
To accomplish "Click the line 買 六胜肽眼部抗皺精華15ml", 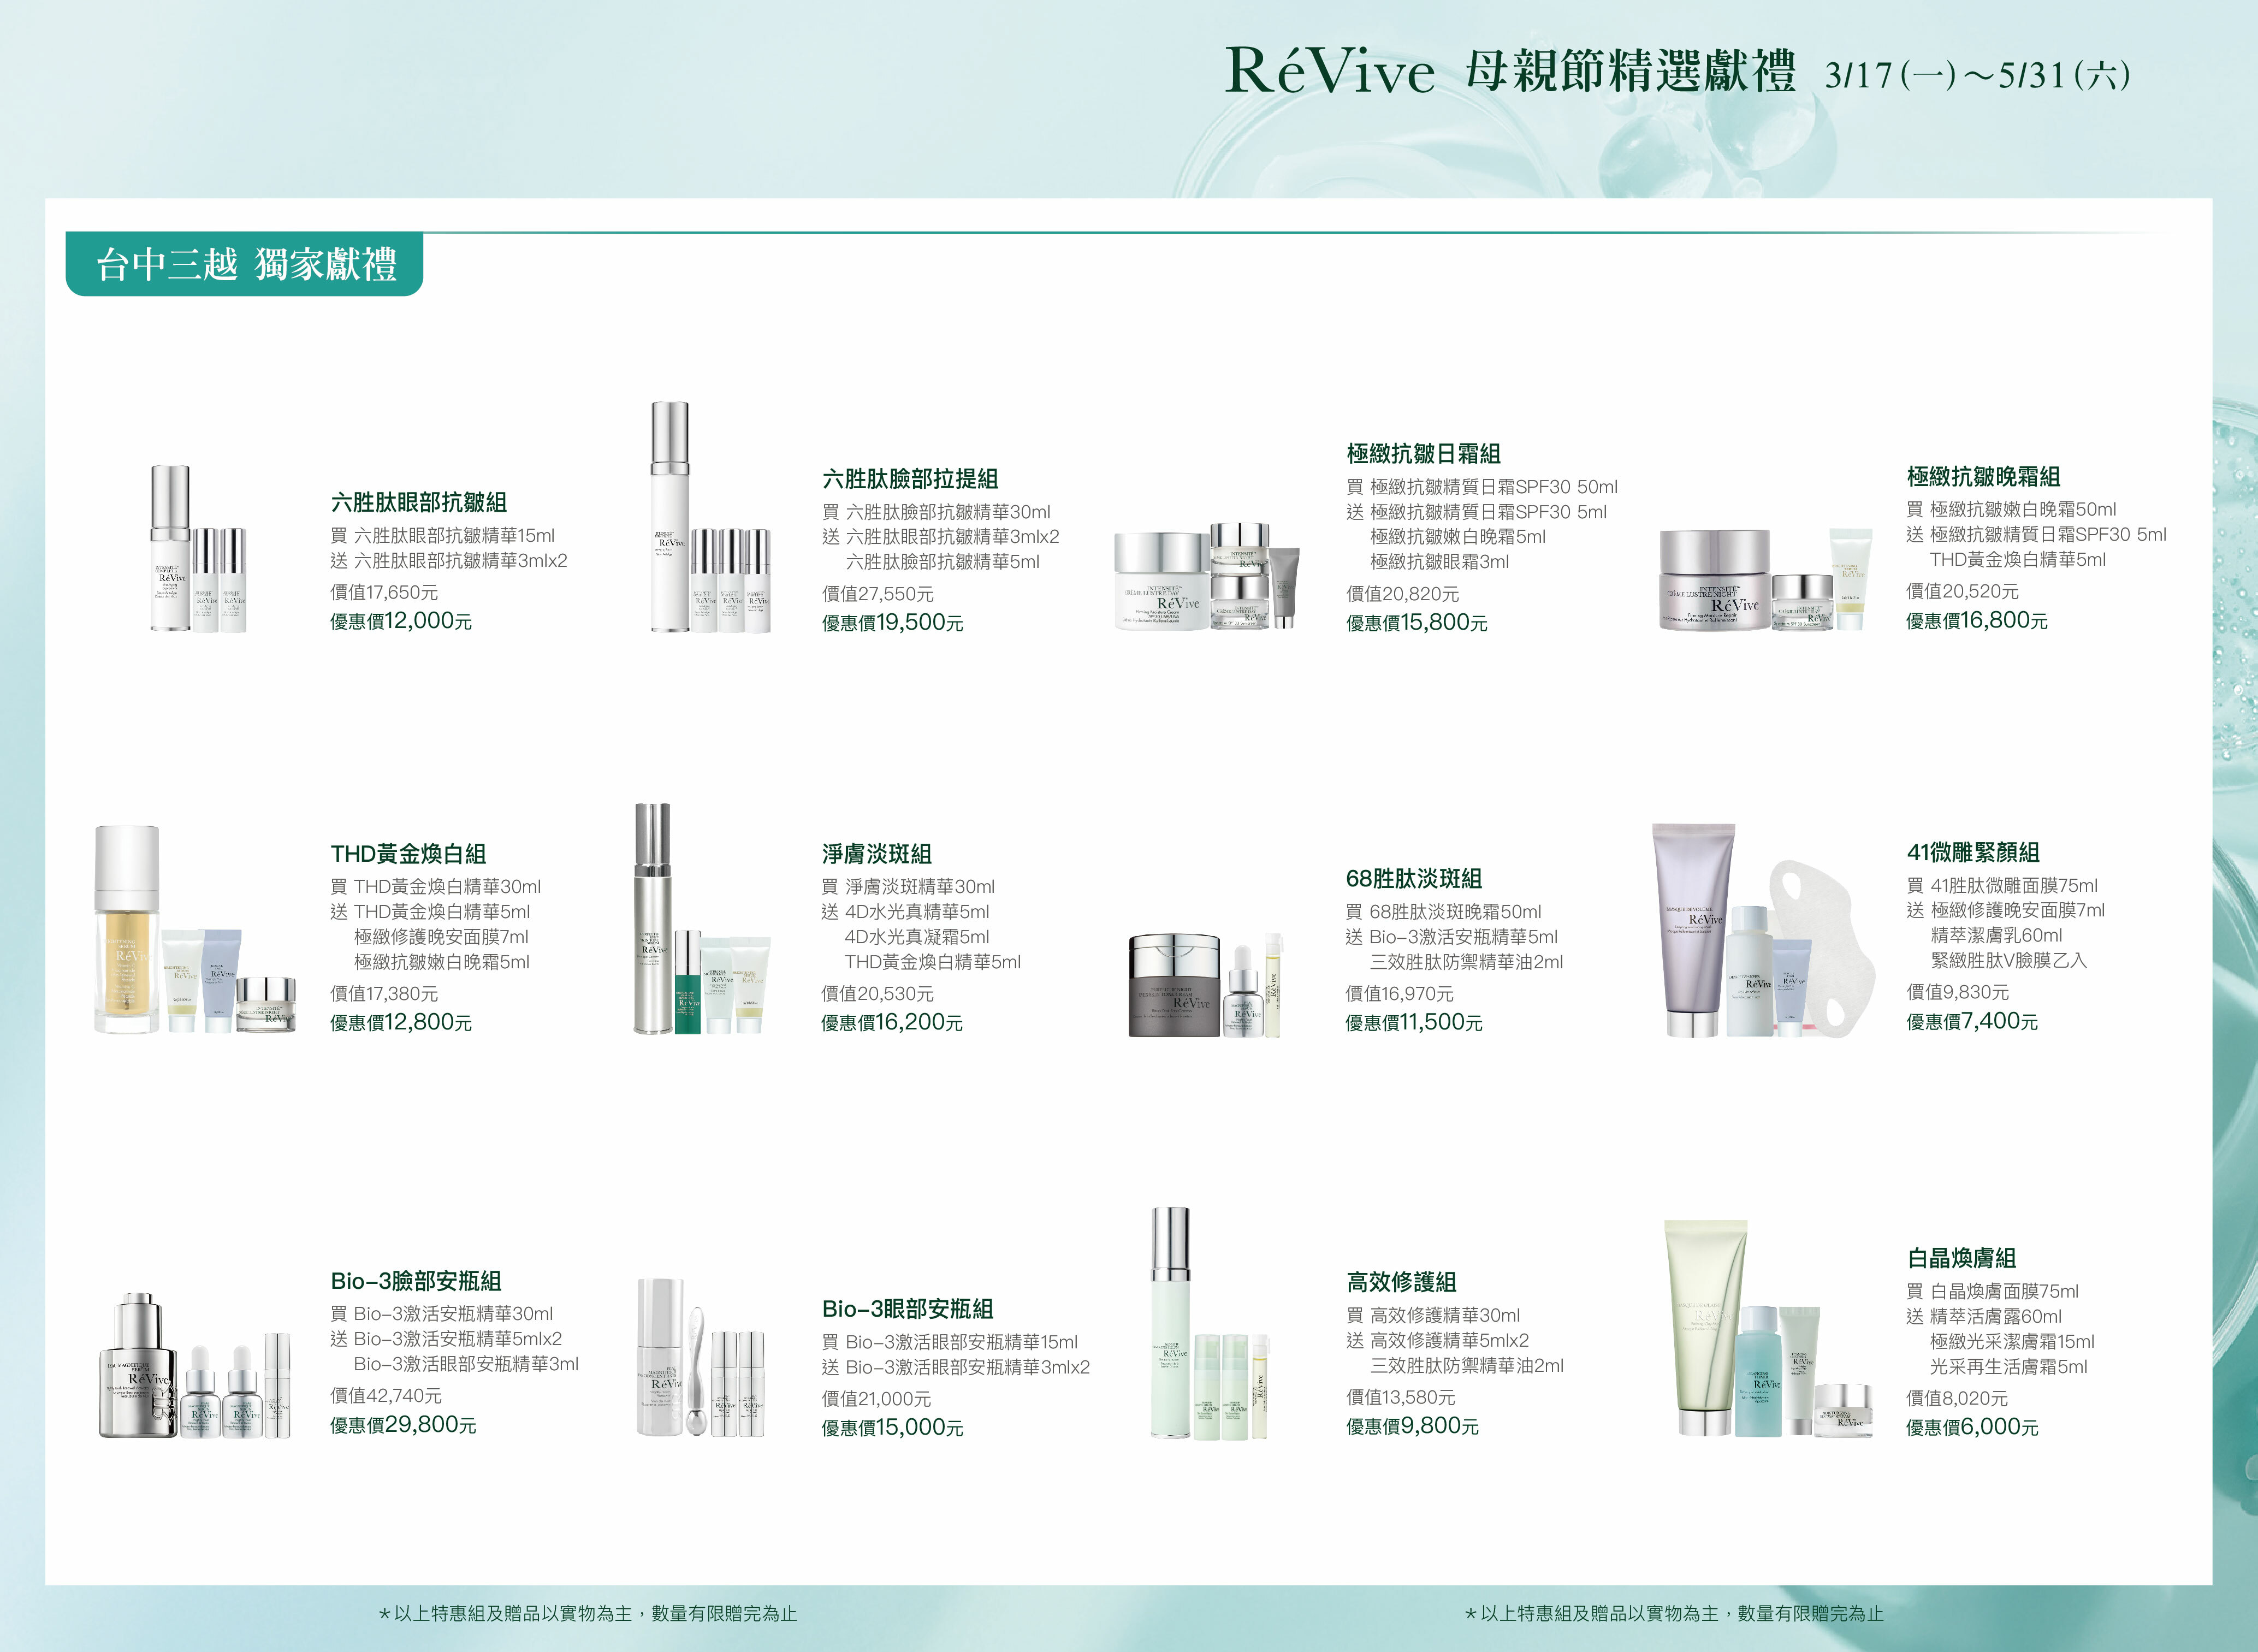I will (x=442, y=536).
